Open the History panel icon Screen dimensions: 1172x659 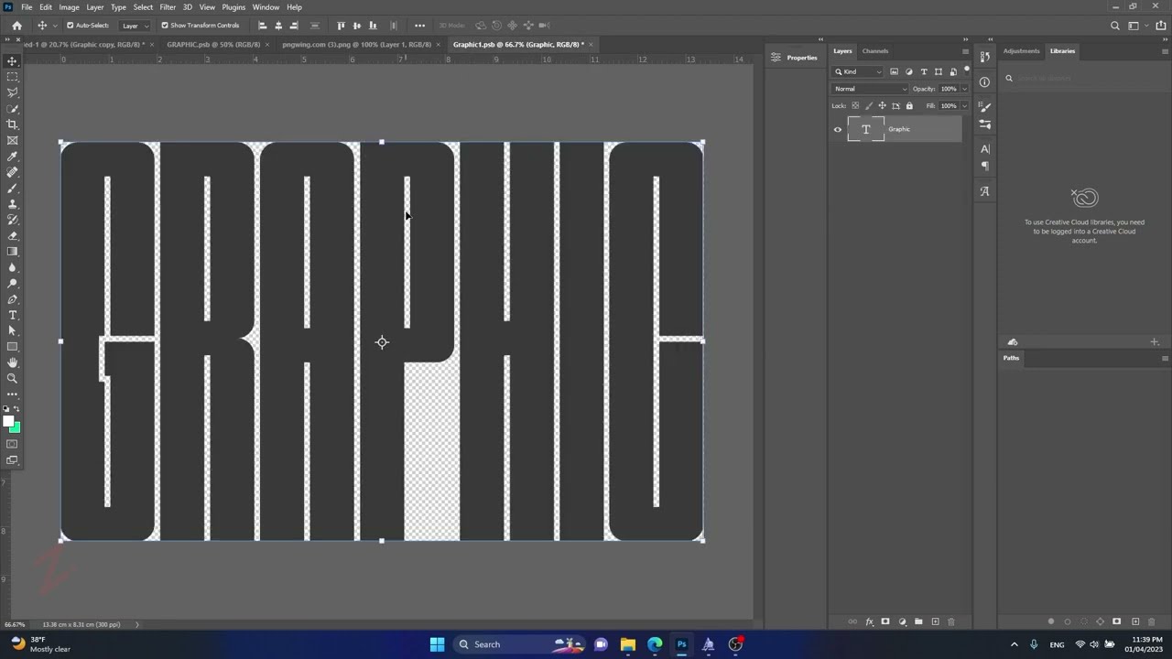tap(984, 57)
